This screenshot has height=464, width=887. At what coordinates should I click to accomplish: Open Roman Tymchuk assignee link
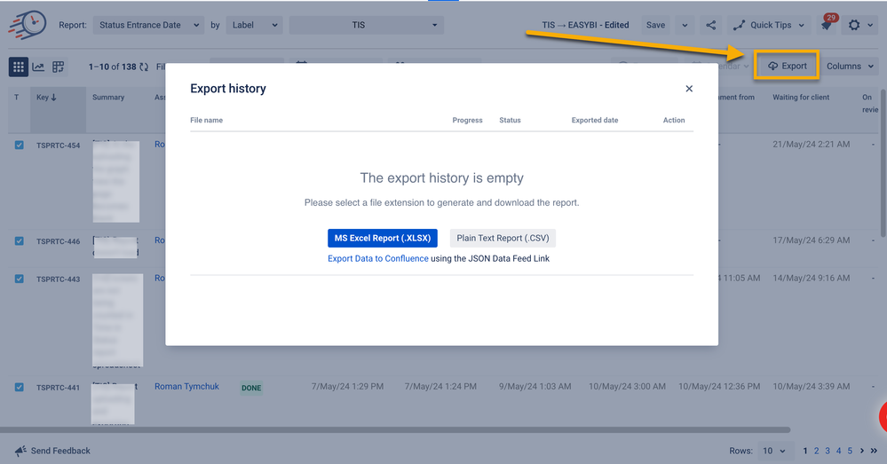[186, 387]
